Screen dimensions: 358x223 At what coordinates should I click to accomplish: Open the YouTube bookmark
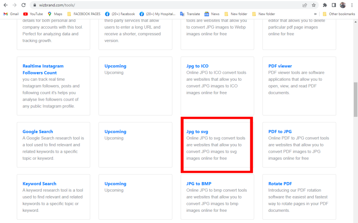coord(33,14)
